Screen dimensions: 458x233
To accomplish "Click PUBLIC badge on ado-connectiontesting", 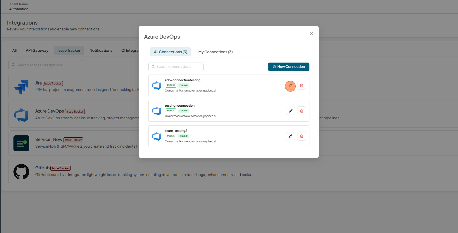I will click(171, 85).
